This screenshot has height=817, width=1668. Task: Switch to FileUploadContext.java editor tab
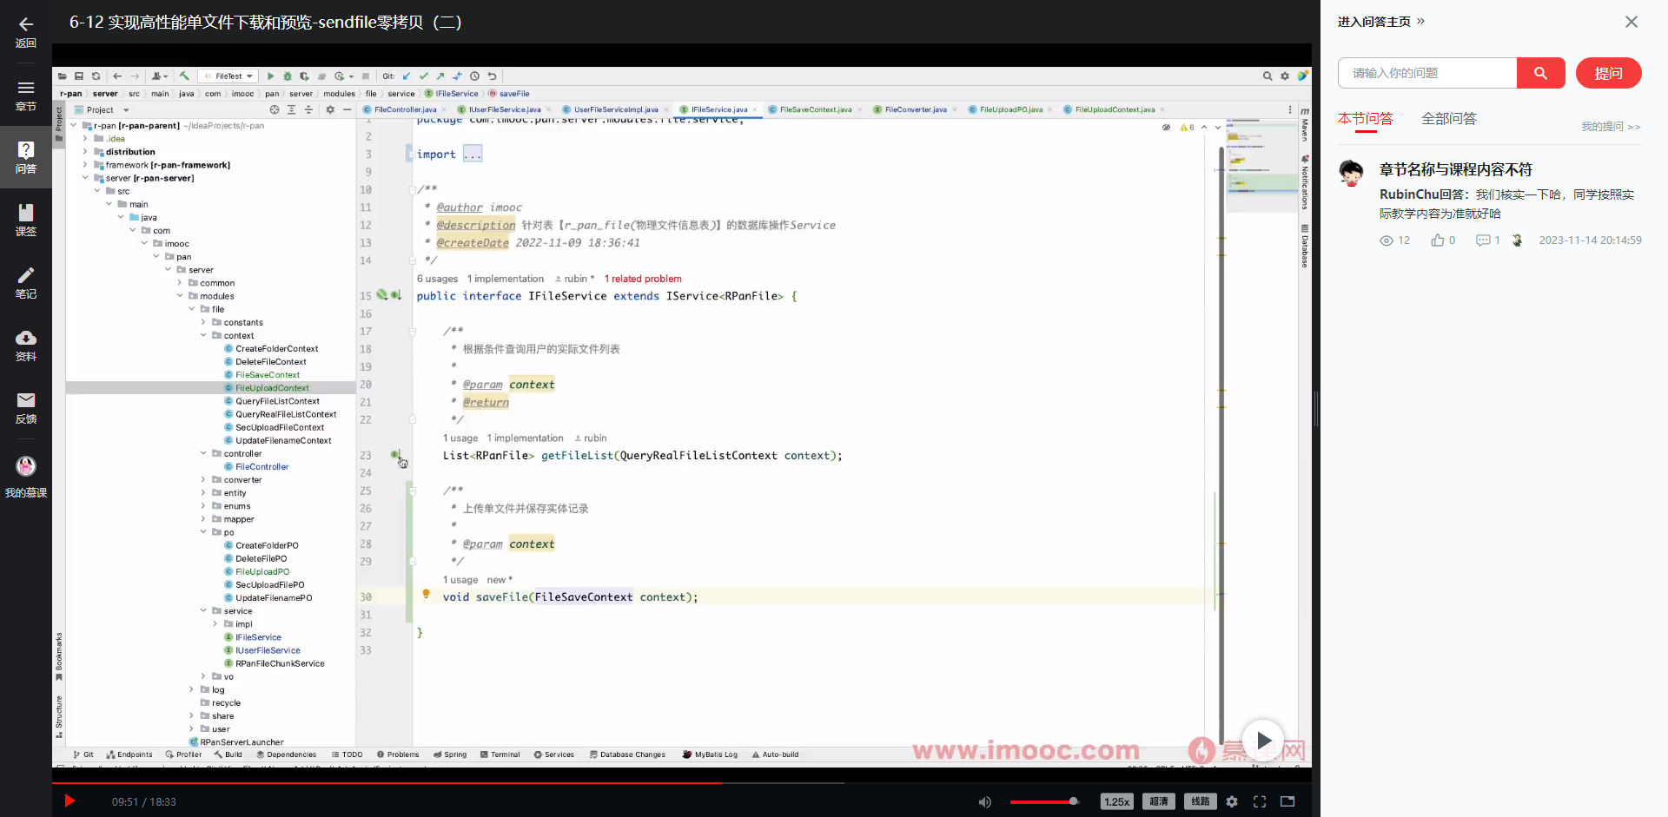point(1115,109)
